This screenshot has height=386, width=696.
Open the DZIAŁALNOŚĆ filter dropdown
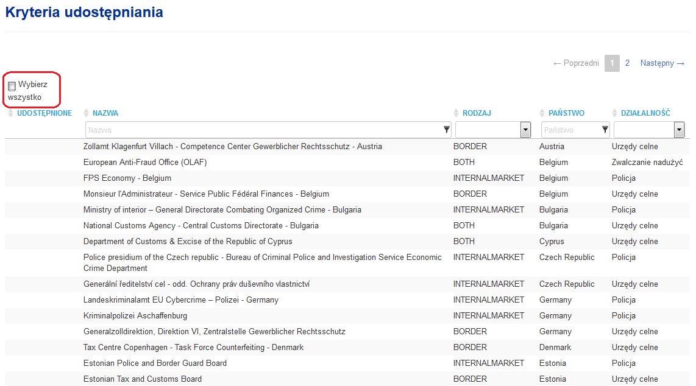coord(679,130)
